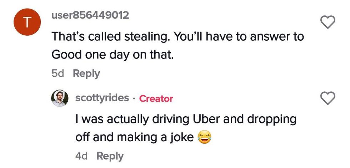The image size is (350, 168).
Task: Reply to the user856449012 comment
Action: tap(86, 73)
